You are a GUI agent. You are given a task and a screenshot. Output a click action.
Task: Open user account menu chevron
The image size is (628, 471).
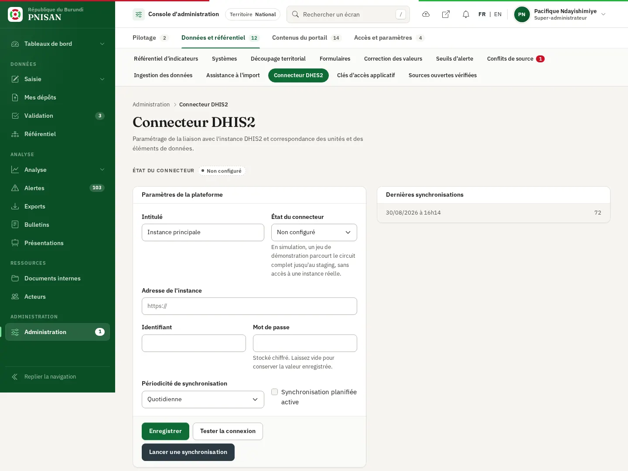tap(604, 14)
